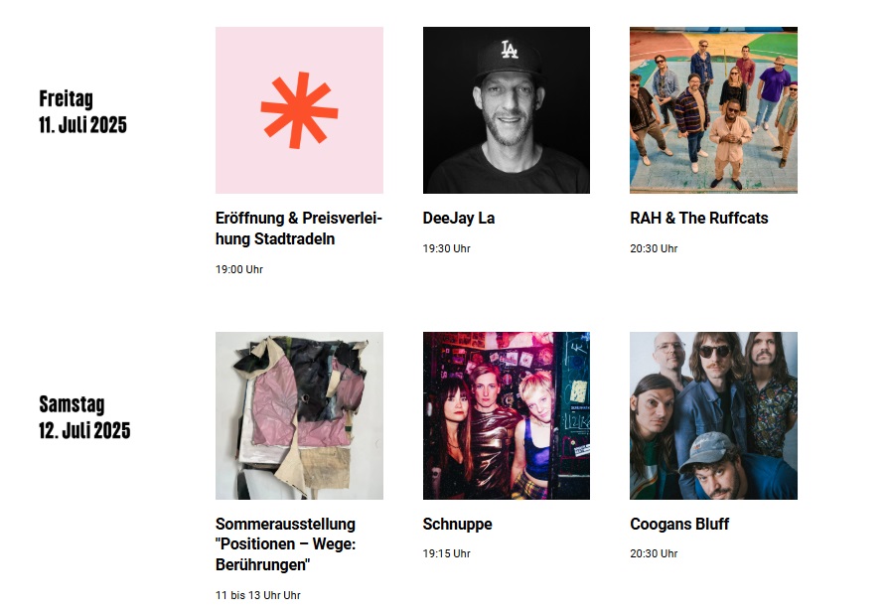Screen dimensions: 888x616
Task: Click 20:30 Uhr under Coogans Bluff
Action: tap(654, 553)
